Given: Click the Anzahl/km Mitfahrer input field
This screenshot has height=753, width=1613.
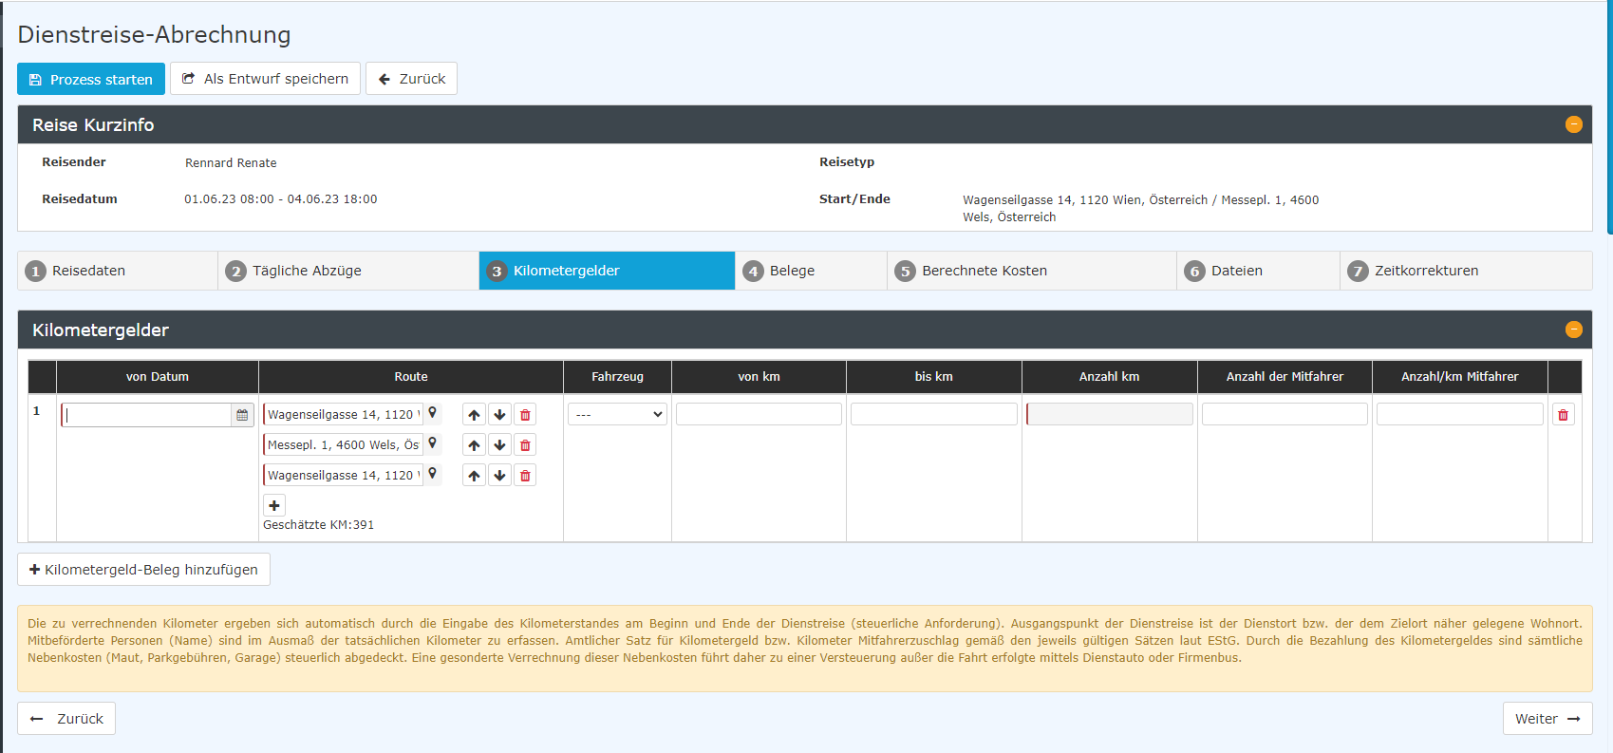Looking at the screenshot, I should pos(1460,414).
